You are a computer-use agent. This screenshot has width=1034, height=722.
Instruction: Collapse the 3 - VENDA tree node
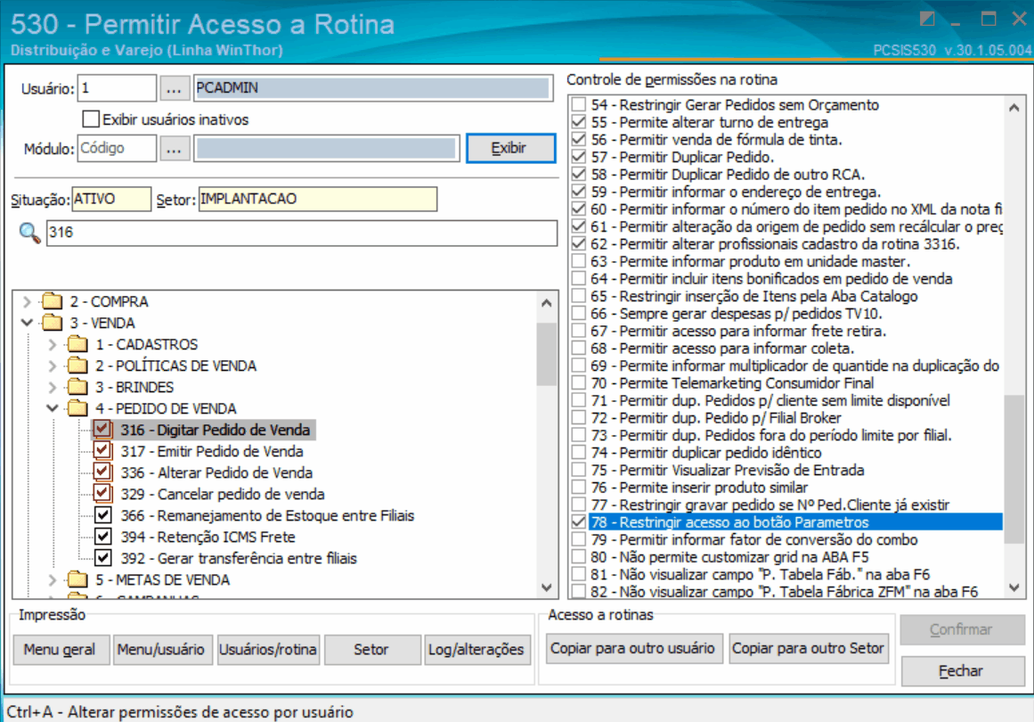27,323
